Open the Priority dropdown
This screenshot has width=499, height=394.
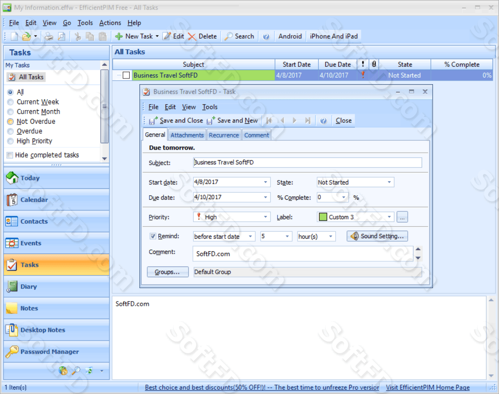(x=265, y=217)
